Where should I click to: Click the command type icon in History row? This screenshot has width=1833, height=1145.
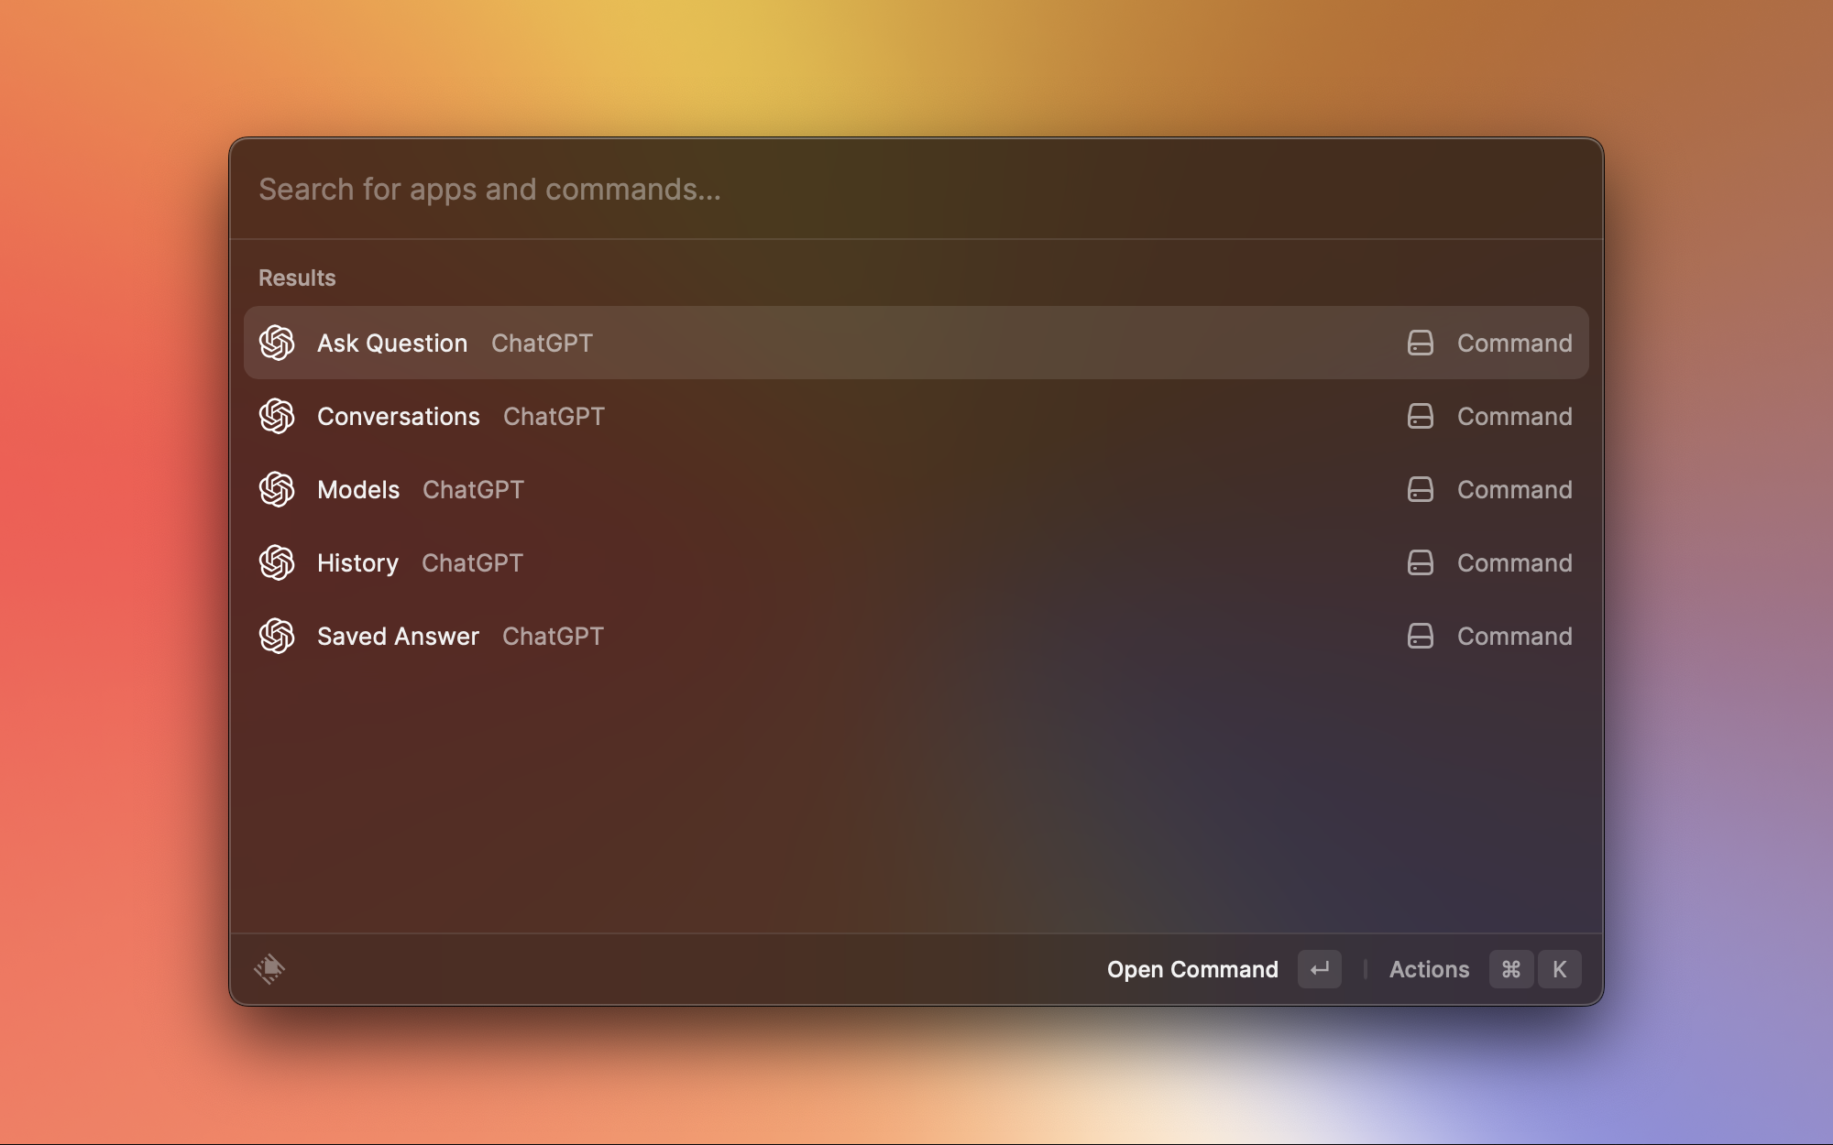pos(1420,562)
